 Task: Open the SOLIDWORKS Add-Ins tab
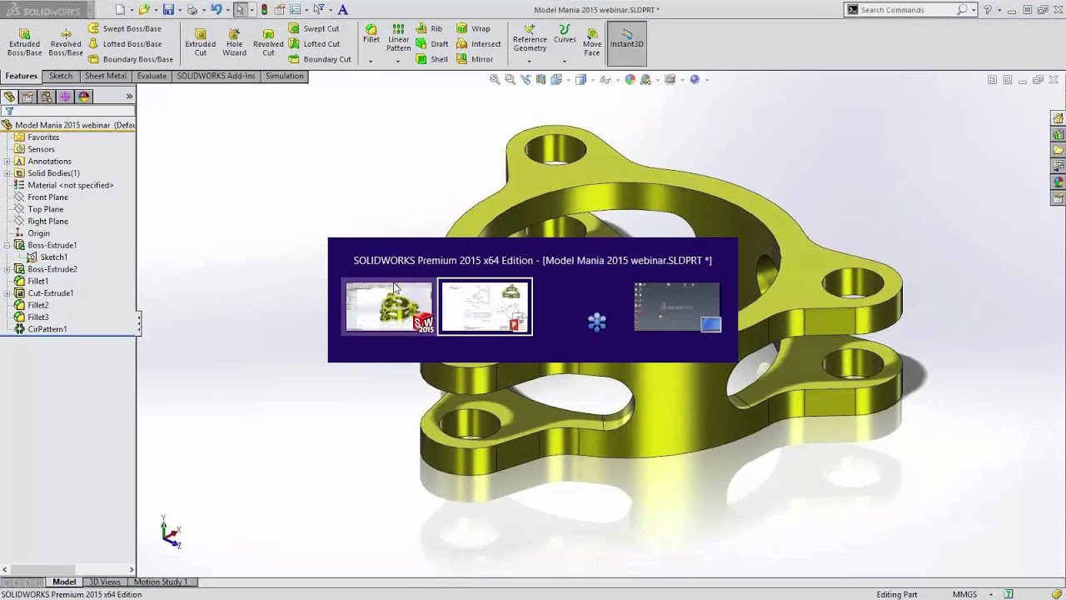point(217,76)
